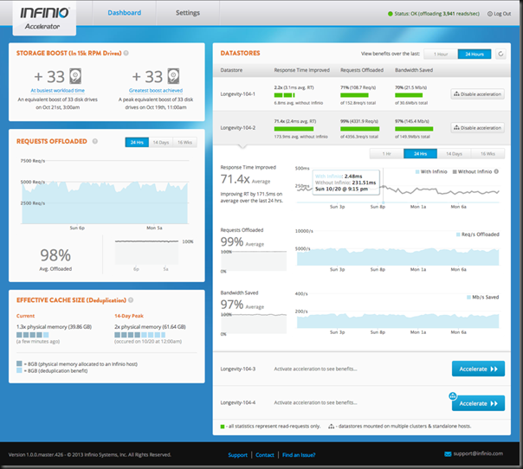Viewport: 523px width, 469px height.
Task: Click the Log Out power icon
Action: [489, 14]
